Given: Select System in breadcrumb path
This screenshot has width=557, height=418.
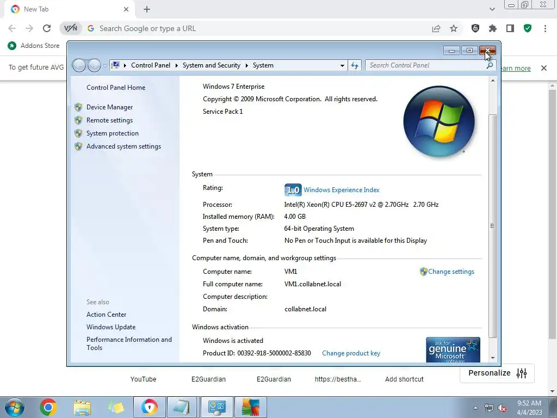Looking at the screenshot, I should (263, 65).
